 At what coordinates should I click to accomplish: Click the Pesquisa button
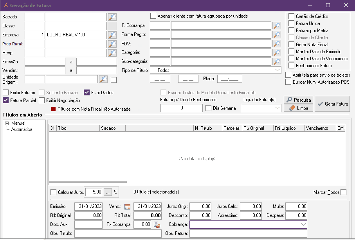tap(298, 100)
